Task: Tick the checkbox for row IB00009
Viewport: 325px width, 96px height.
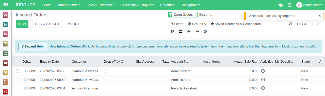Action: (x=17, y=71)
